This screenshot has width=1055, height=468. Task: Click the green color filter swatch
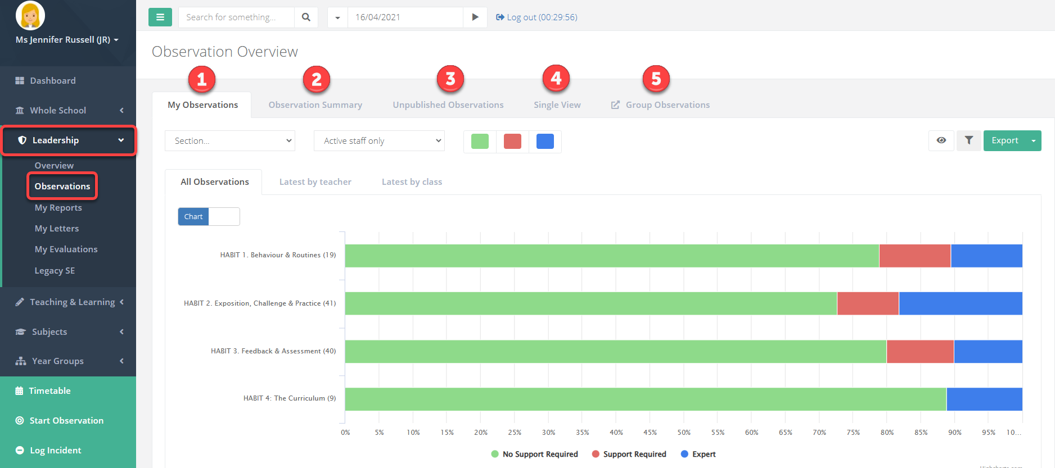[x=480, y=141]
